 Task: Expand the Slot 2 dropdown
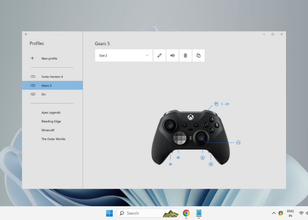[x=124, y=55]
